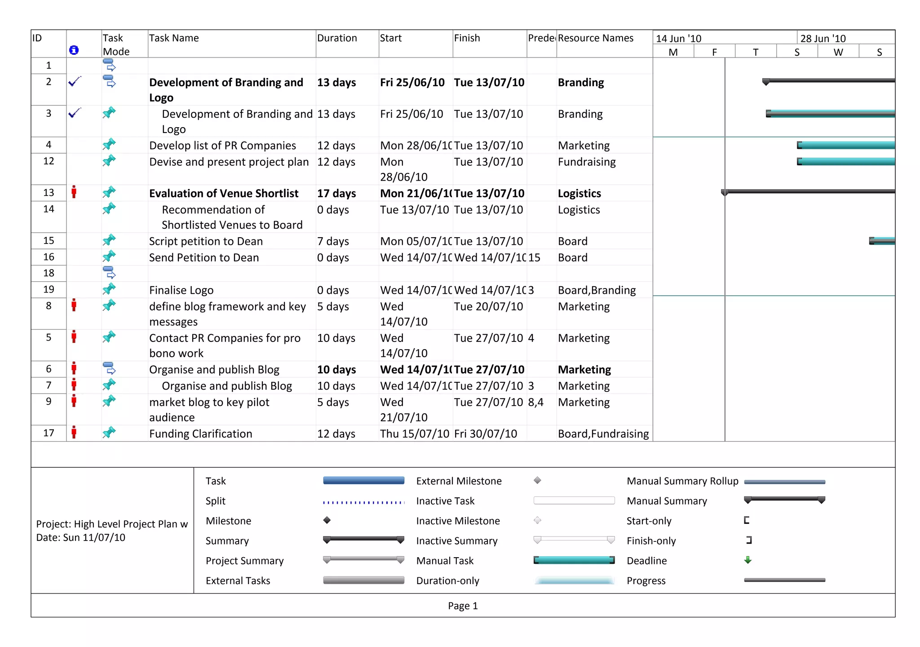Click the teal Gantt bar for Develop list of PR Companies
This screenshot has height=647, width=920.
click(846, 145)
